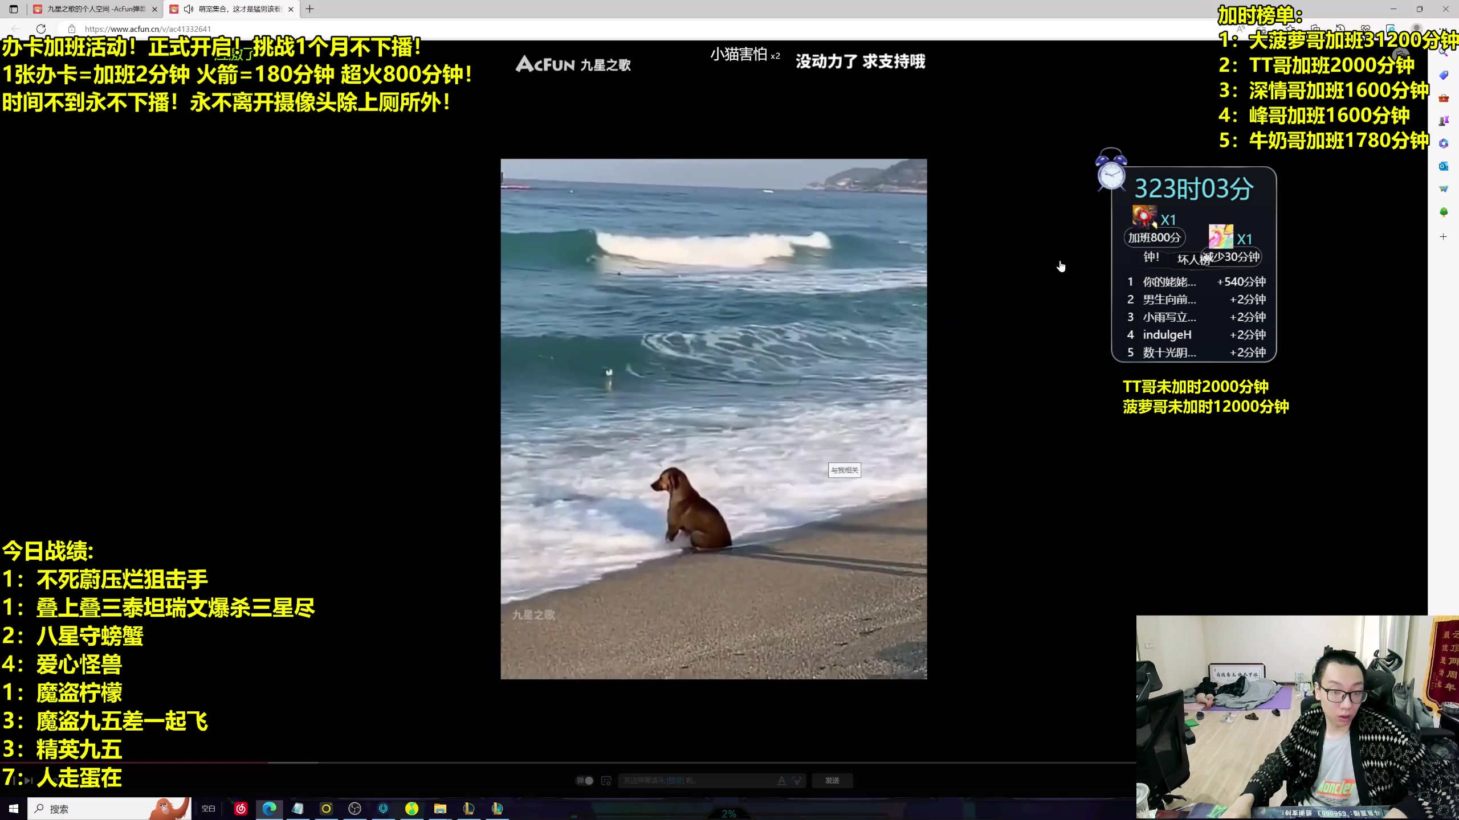
Task: Open Edge sidebar Tools briefcase icon
Action: 1443,98
